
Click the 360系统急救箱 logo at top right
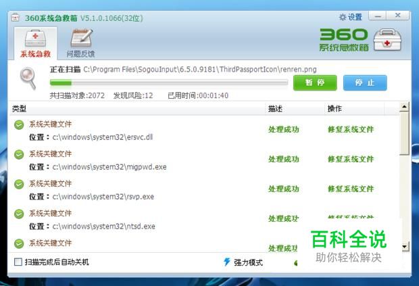click(x=360, y=40)
